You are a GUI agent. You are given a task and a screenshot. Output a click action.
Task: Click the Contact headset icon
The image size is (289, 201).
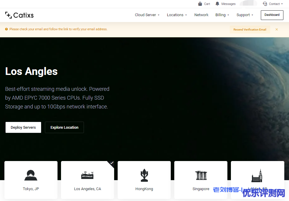[265, 4]
